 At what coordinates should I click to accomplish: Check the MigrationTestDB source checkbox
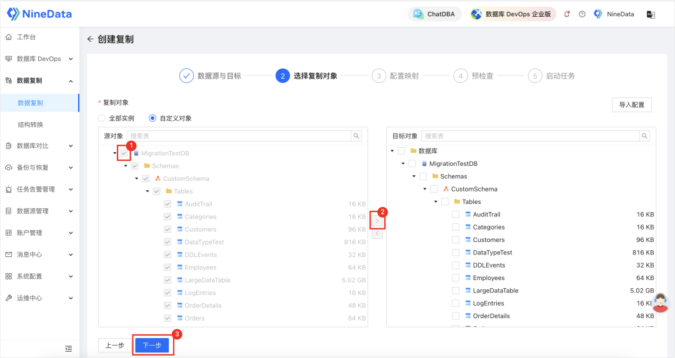pyautogui.click(x=124, y=153)
